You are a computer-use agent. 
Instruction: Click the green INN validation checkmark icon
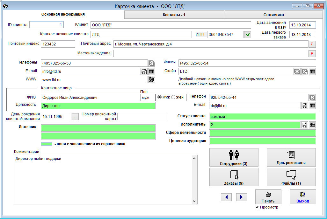(x=248, y=35)
